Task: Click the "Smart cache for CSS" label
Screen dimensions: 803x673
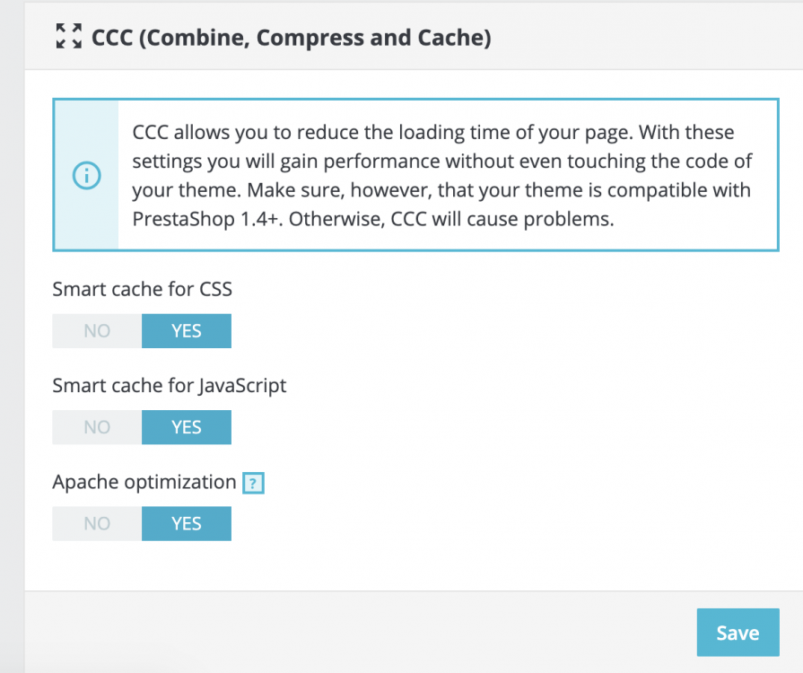Action: pos(143,289)
